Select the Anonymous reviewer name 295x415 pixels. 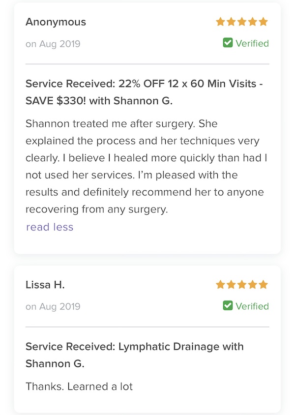coord(56,22)
